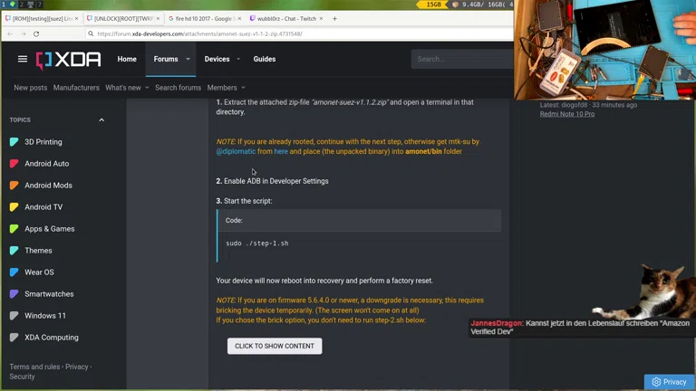
Task: Expand the Forums dropdown arrow
Action: (188, 59)
